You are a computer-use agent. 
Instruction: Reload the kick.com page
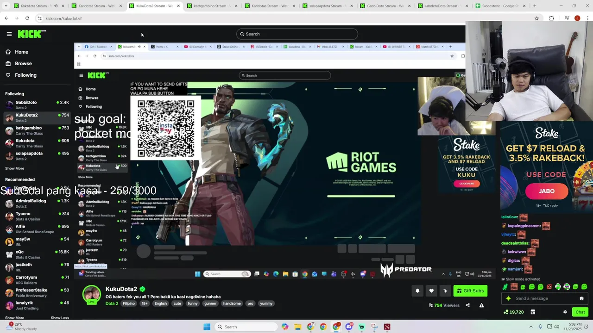pyautogui.click(x=27, y=18)
